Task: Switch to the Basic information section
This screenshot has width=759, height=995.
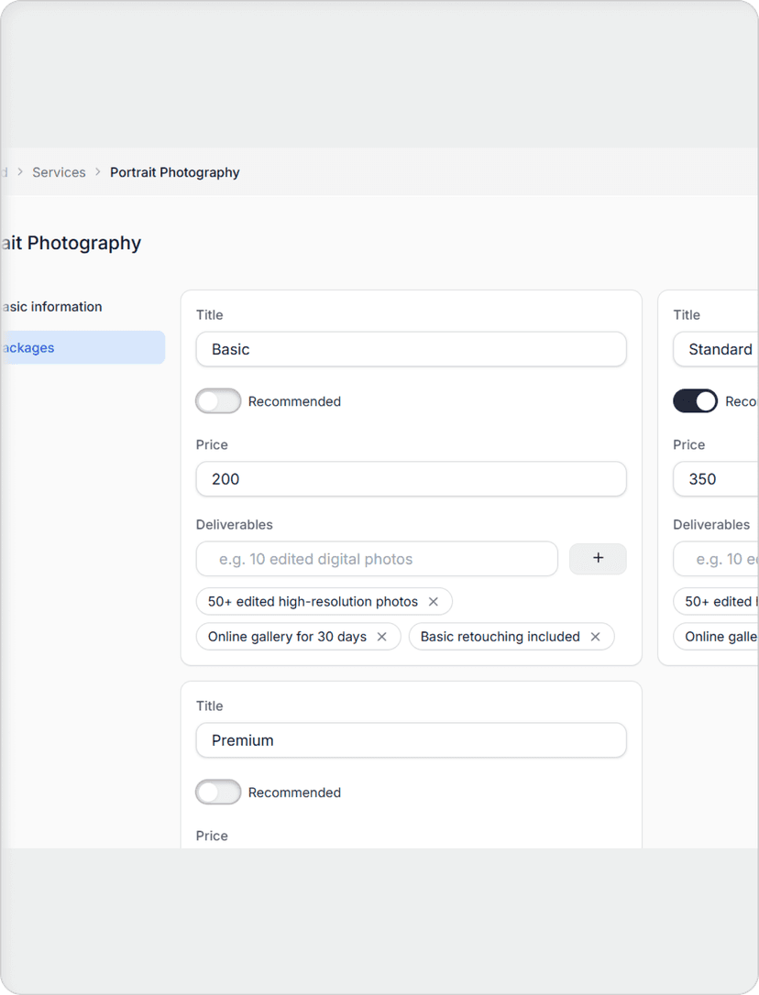Action: [52, 306]
